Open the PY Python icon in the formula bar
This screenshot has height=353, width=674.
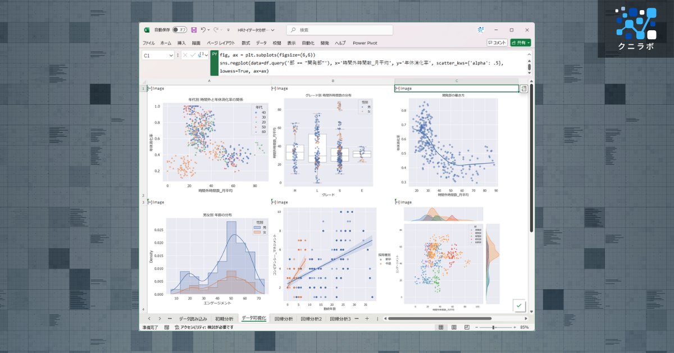pos(214,54)
